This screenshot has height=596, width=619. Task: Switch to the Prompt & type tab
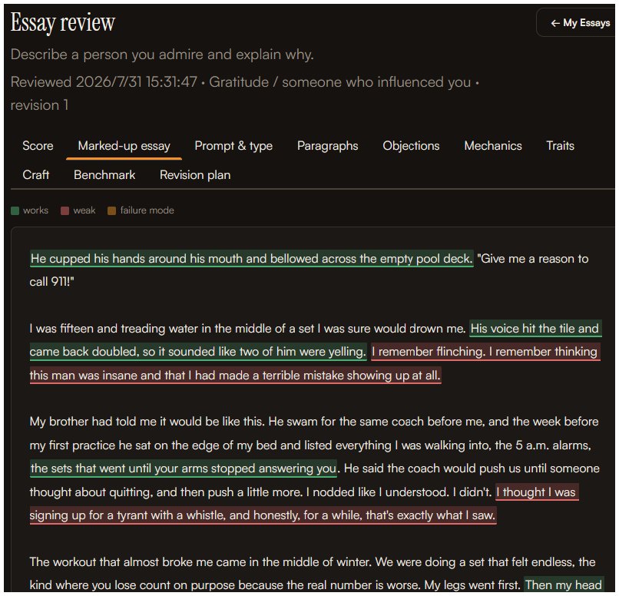[x=233, y=146]
